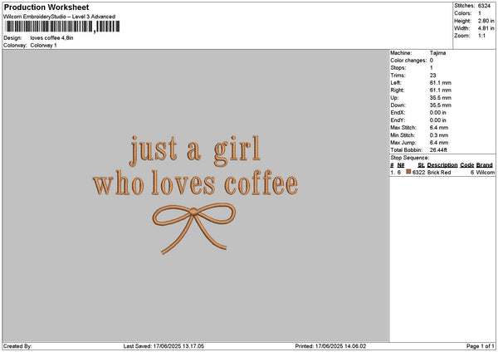Image resolution: width=498 pixels, height=352 pixels.
Task: Click the 'who loves coffee' embroidered text
Action: point(195,183)
